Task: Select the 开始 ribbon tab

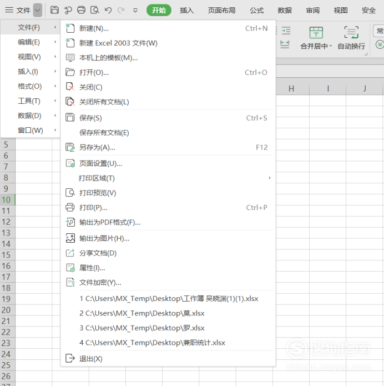Action: tap(159, 10)
